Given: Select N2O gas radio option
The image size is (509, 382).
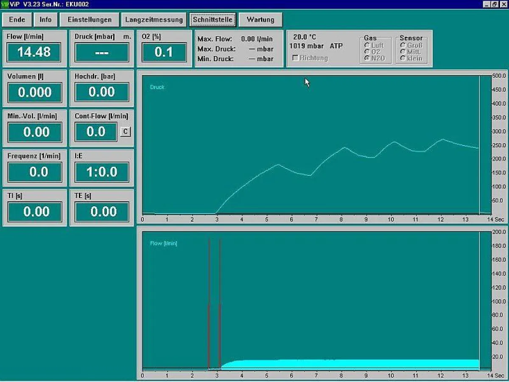Looking at the screenshot, I should [367, 58].
